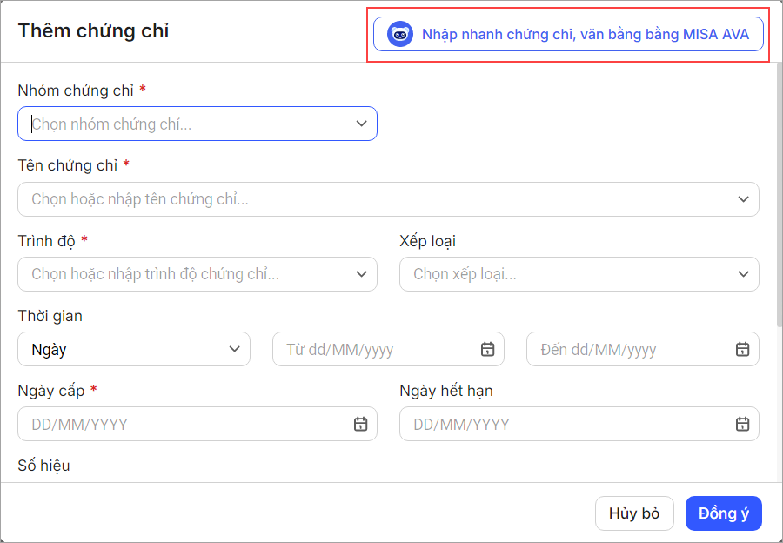The height and width of the screenshot is (543, 783).
Task: Focus the Chọn nhóm chứng chỉ field
Action: [x=183, y=124]
